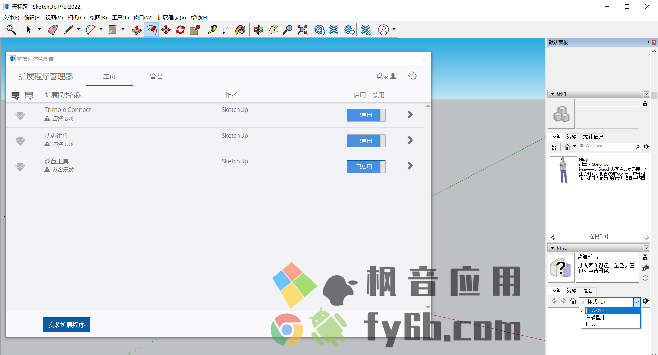
Task: Open 相机(C) menu
Action: 76,17
